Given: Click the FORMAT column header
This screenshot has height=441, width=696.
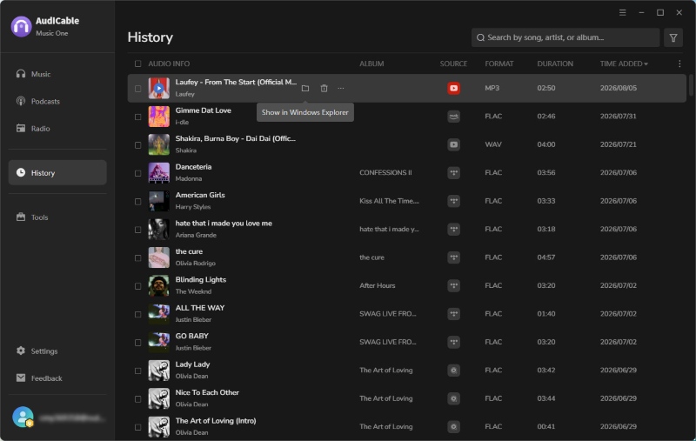Looking at the screenshot, I should click(x=499, y=63).
